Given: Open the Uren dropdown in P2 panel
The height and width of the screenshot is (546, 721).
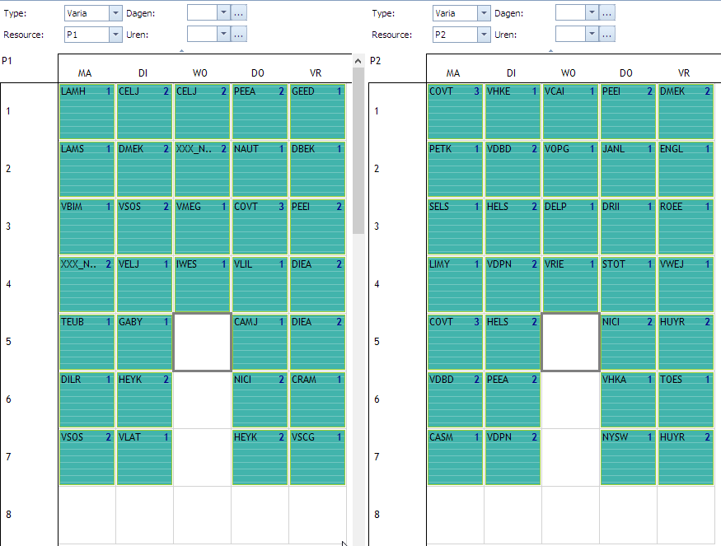Looking at the screenshot, I should click(592, 34).
